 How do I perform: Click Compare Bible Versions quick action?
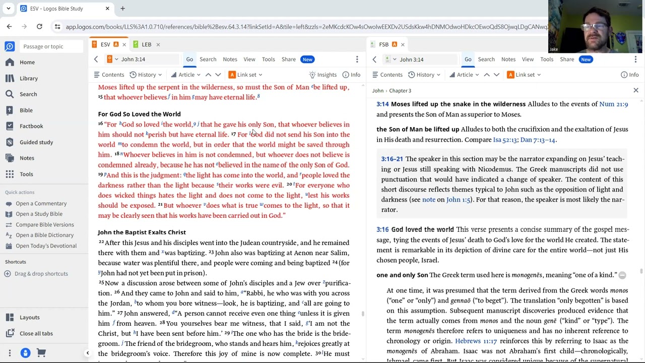[x=45, y=225]
